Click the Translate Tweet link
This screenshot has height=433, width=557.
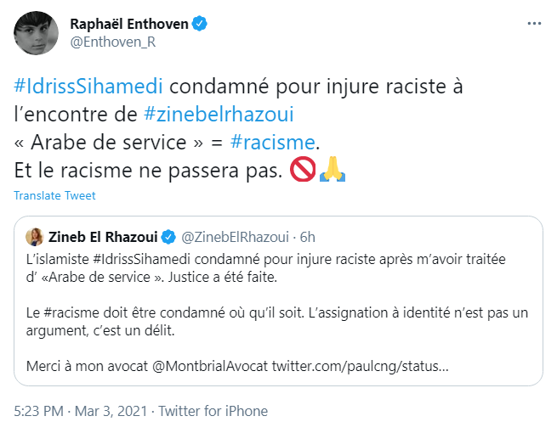point(54,196)
